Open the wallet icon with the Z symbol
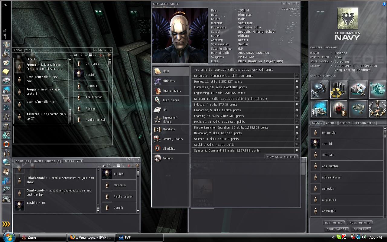Screen dimensions: 387x242 click(x=6, y=135)
